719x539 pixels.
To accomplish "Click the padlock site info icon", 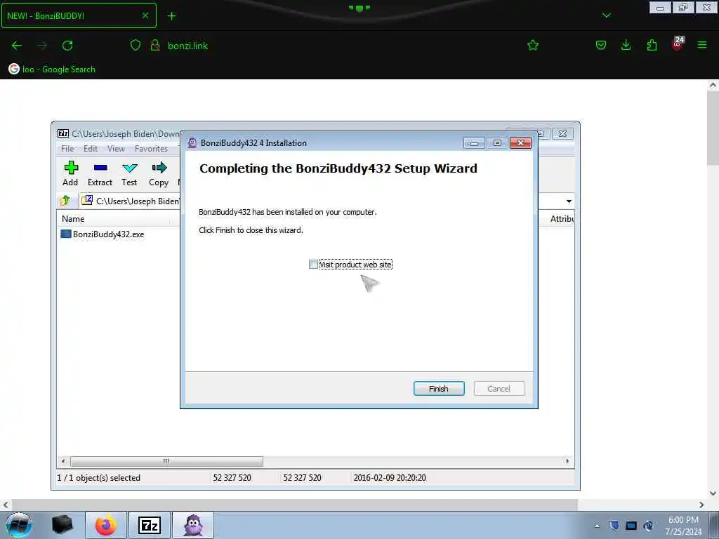I will (155, 45).
